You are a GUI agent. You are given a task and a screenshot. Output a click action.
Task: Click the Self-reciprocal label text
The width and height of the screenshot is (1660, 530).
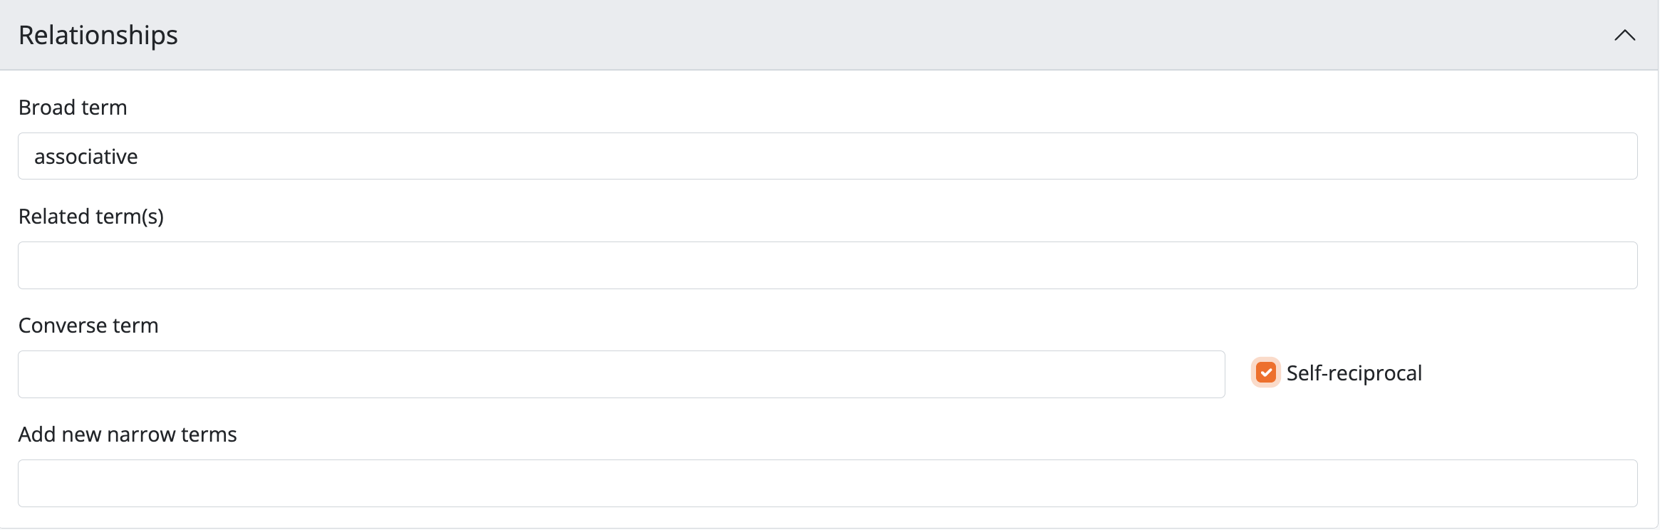tap(1354, 373)
